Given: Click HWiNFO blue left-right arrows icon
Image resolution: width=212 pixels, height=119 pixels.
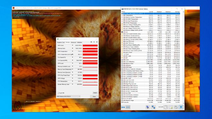Looking at the screenshot, I should [123, 107].
